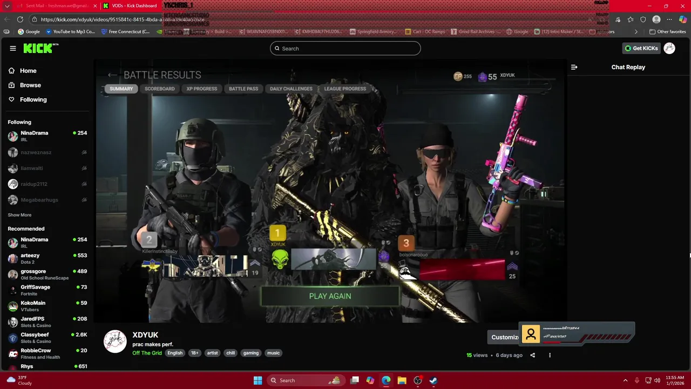Open the recommended RobbieCrow channel
Image resolution: width=691 pixels, height=389 pixels.
(48, 354)
